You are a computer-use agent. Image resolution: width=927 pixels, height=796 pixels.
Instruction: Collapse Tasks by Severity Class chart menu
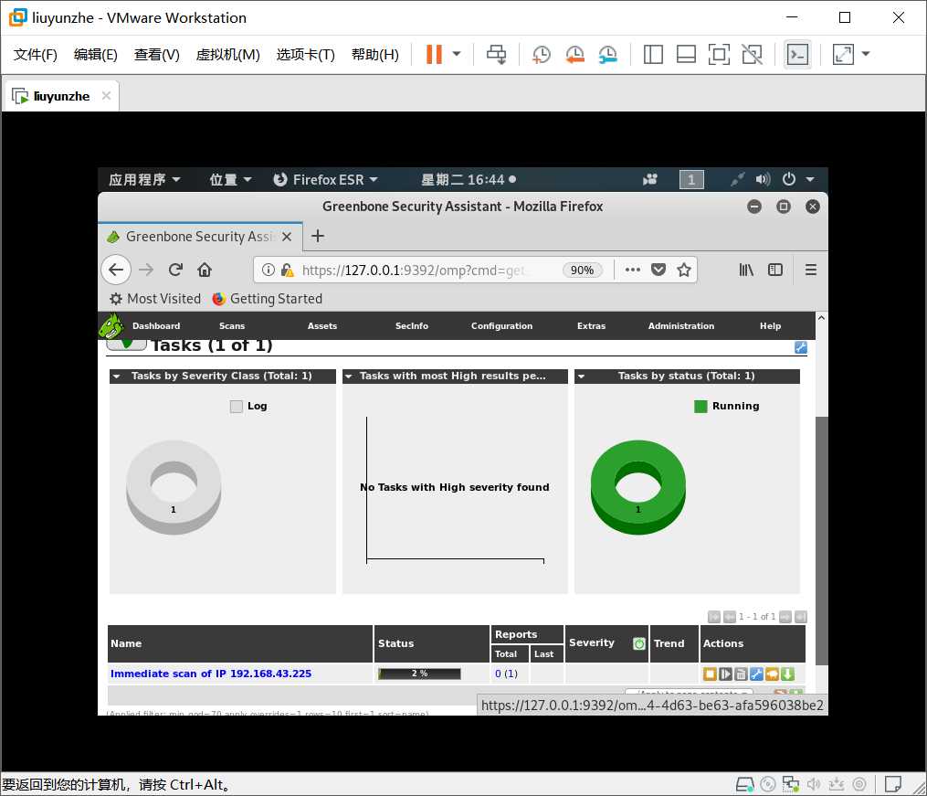[x=117, y=377]
